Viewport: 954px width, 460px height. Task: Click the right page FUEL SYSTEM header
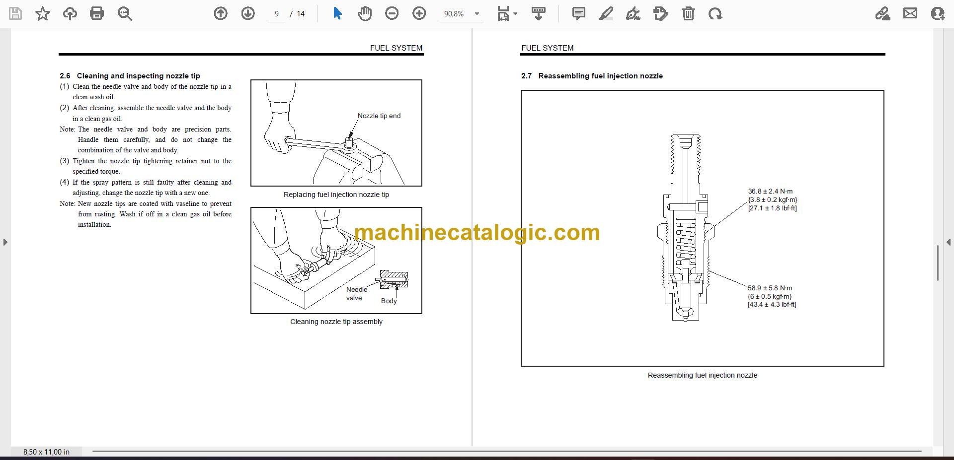tap(548, 48)
